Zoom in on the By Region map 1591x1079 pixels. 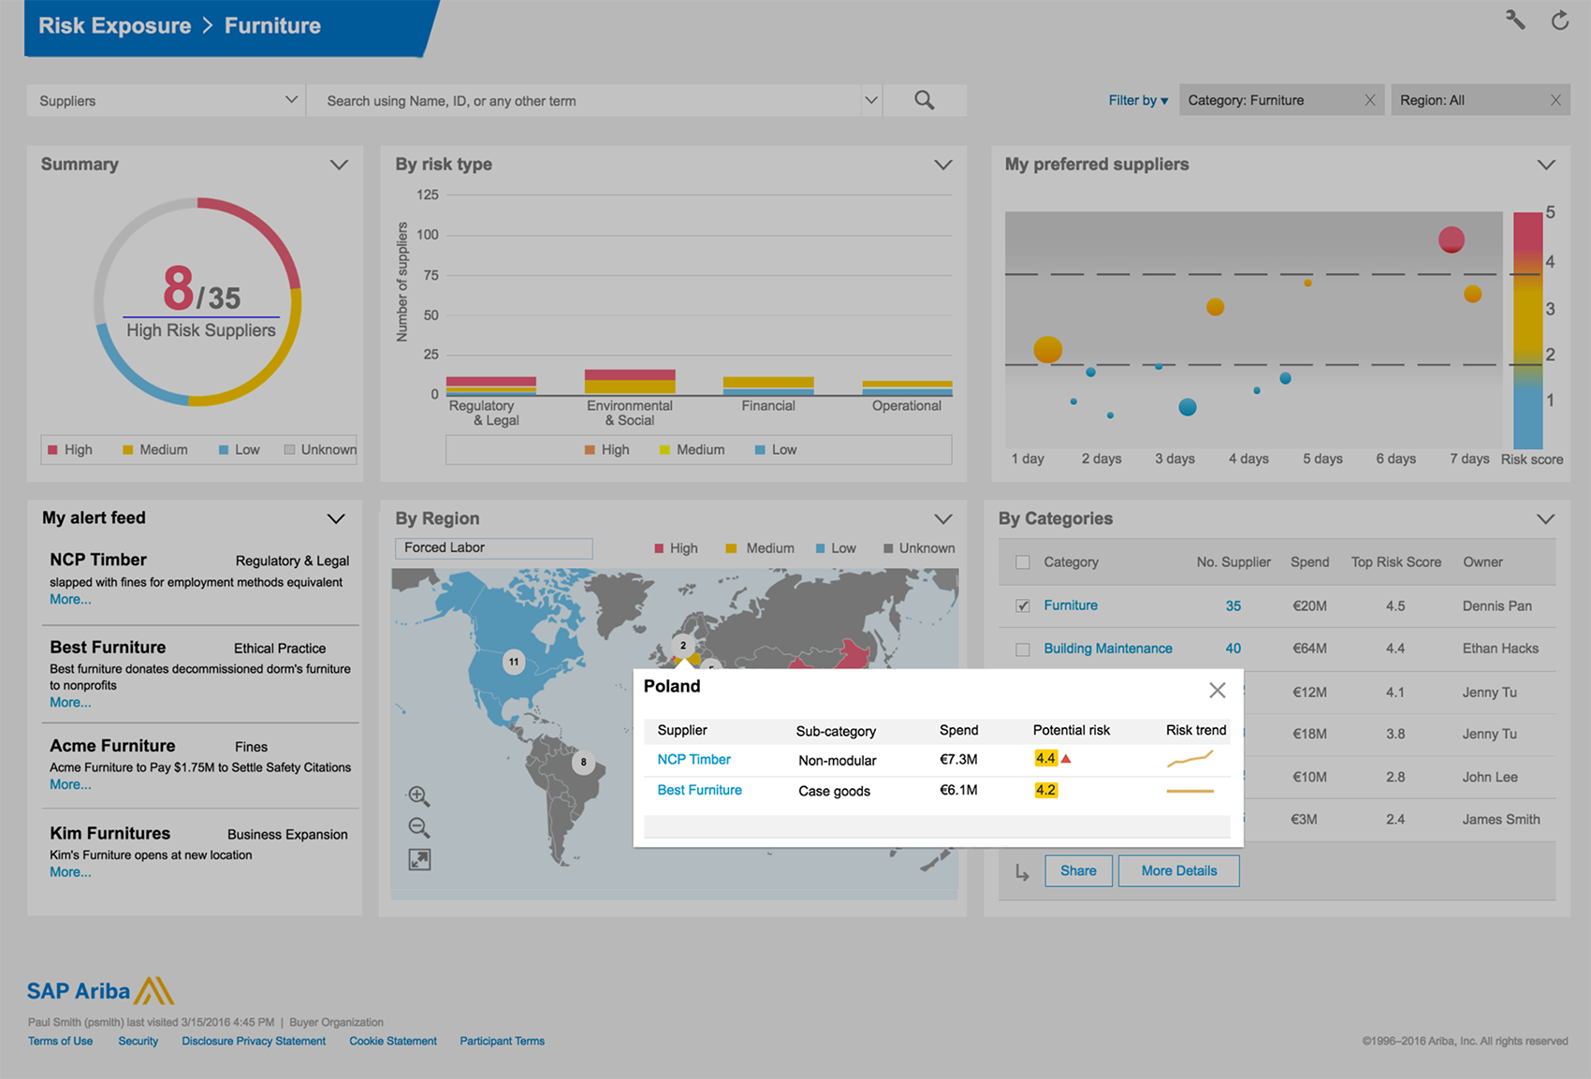pos(419,795)
